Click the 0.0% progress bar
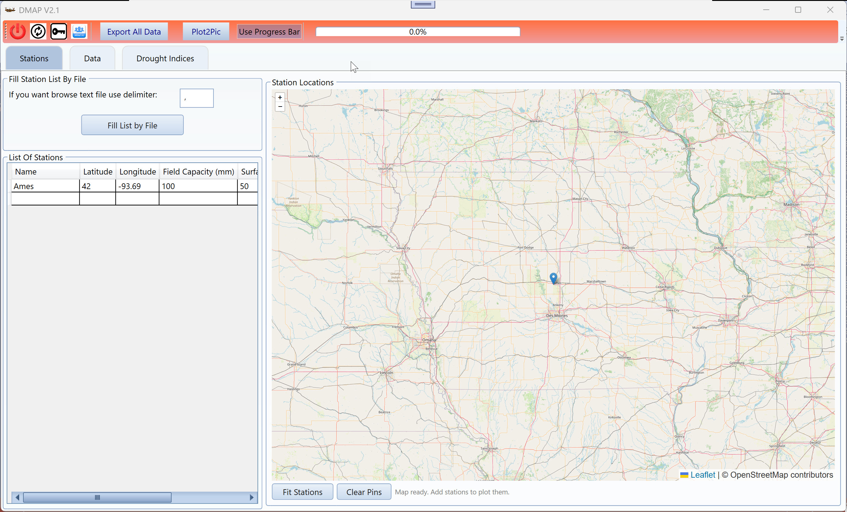The width and height of the screenshot is (847, 512). coord(418,32)
